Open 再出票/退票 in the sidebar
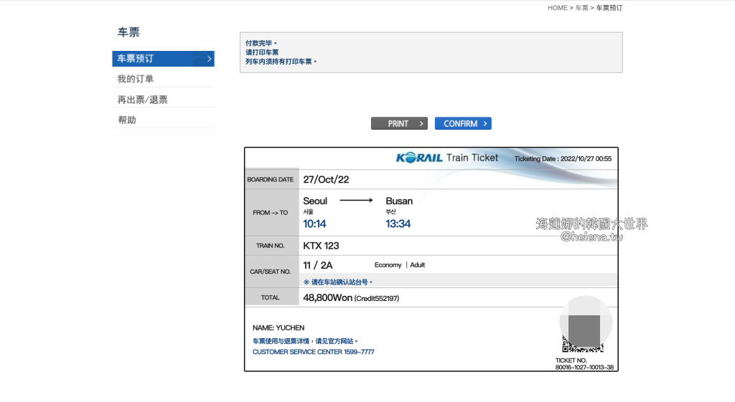The width and height of the screenshot is (735, 402). click(x=142, y=100)
